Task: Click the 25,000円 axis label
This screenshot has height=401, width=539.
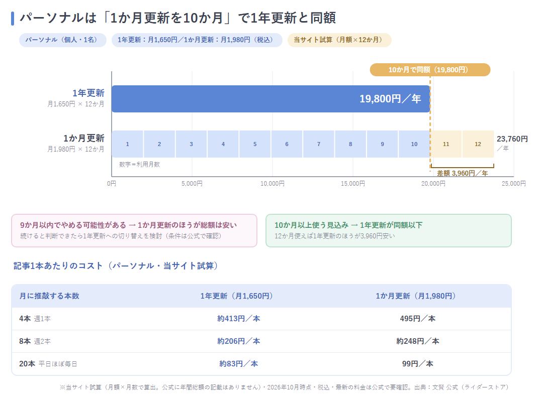Action: pyautogui.click(x=513, y=184)
